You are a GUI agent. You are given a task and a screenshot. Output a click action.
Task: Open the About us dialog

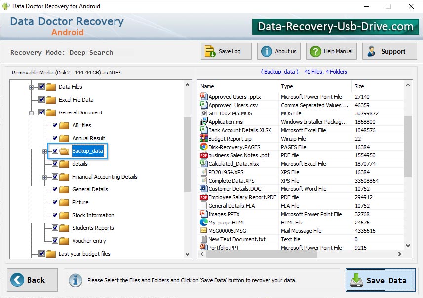pyautogui.click(x=279, y=51)
